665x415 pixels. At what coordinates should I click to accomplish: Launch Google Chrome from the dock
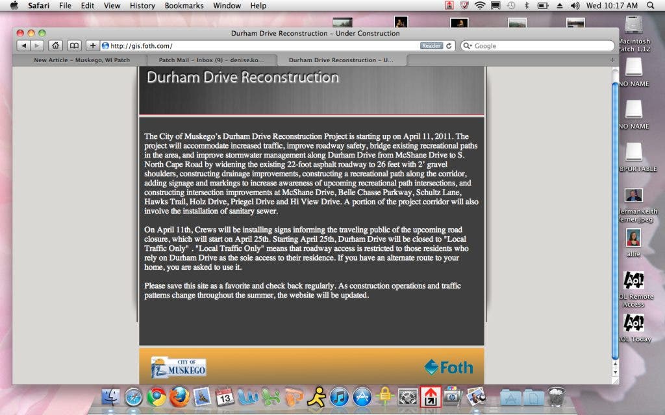tap(156, 396)
